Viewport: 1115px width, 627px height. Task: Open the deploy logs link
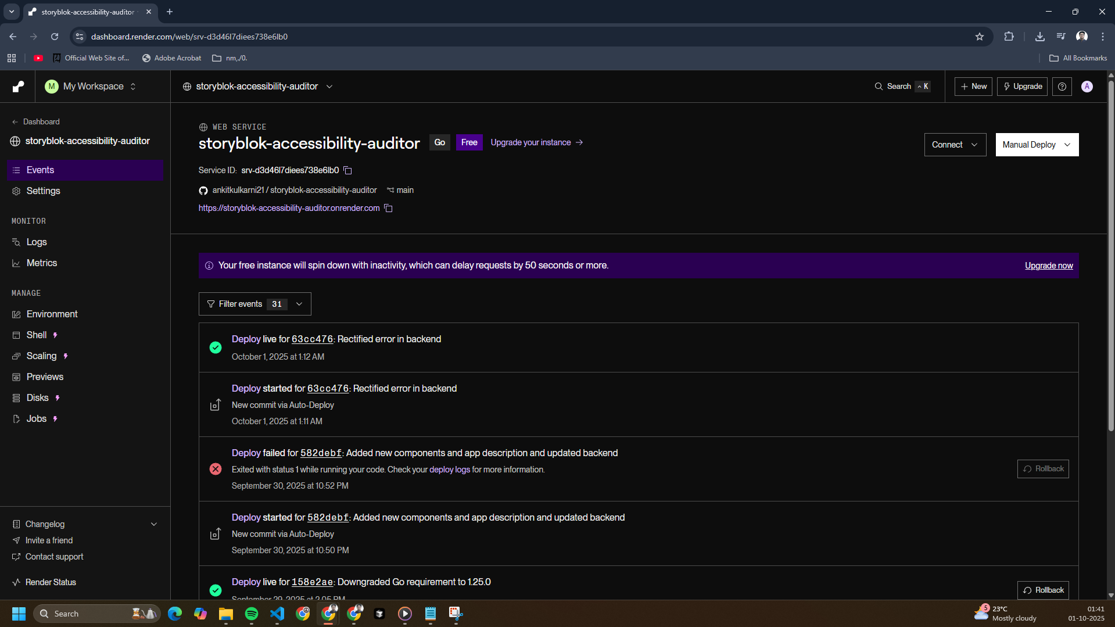click(x=449, y=470)
